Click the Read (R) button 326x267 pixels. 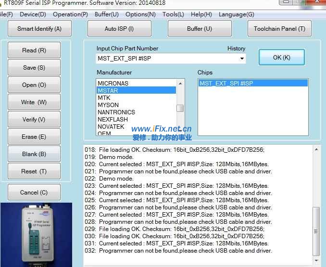click(34, 50)
